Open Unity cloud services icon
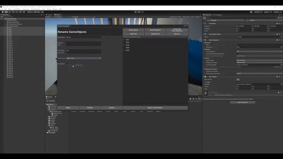 tap(251, 12)
